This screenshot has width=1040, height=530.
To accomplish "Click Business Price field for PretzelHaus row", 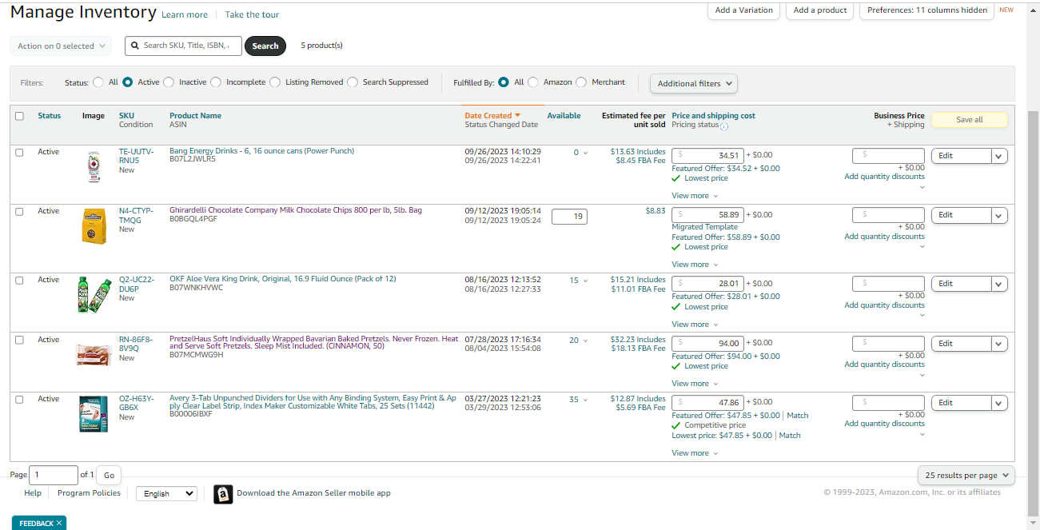I will (888, 344).
